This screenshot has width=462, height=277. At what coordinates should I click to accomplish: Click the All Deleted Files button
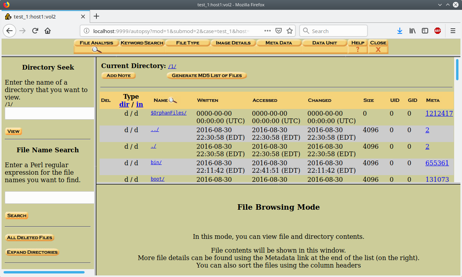click(x=30, y=238)
